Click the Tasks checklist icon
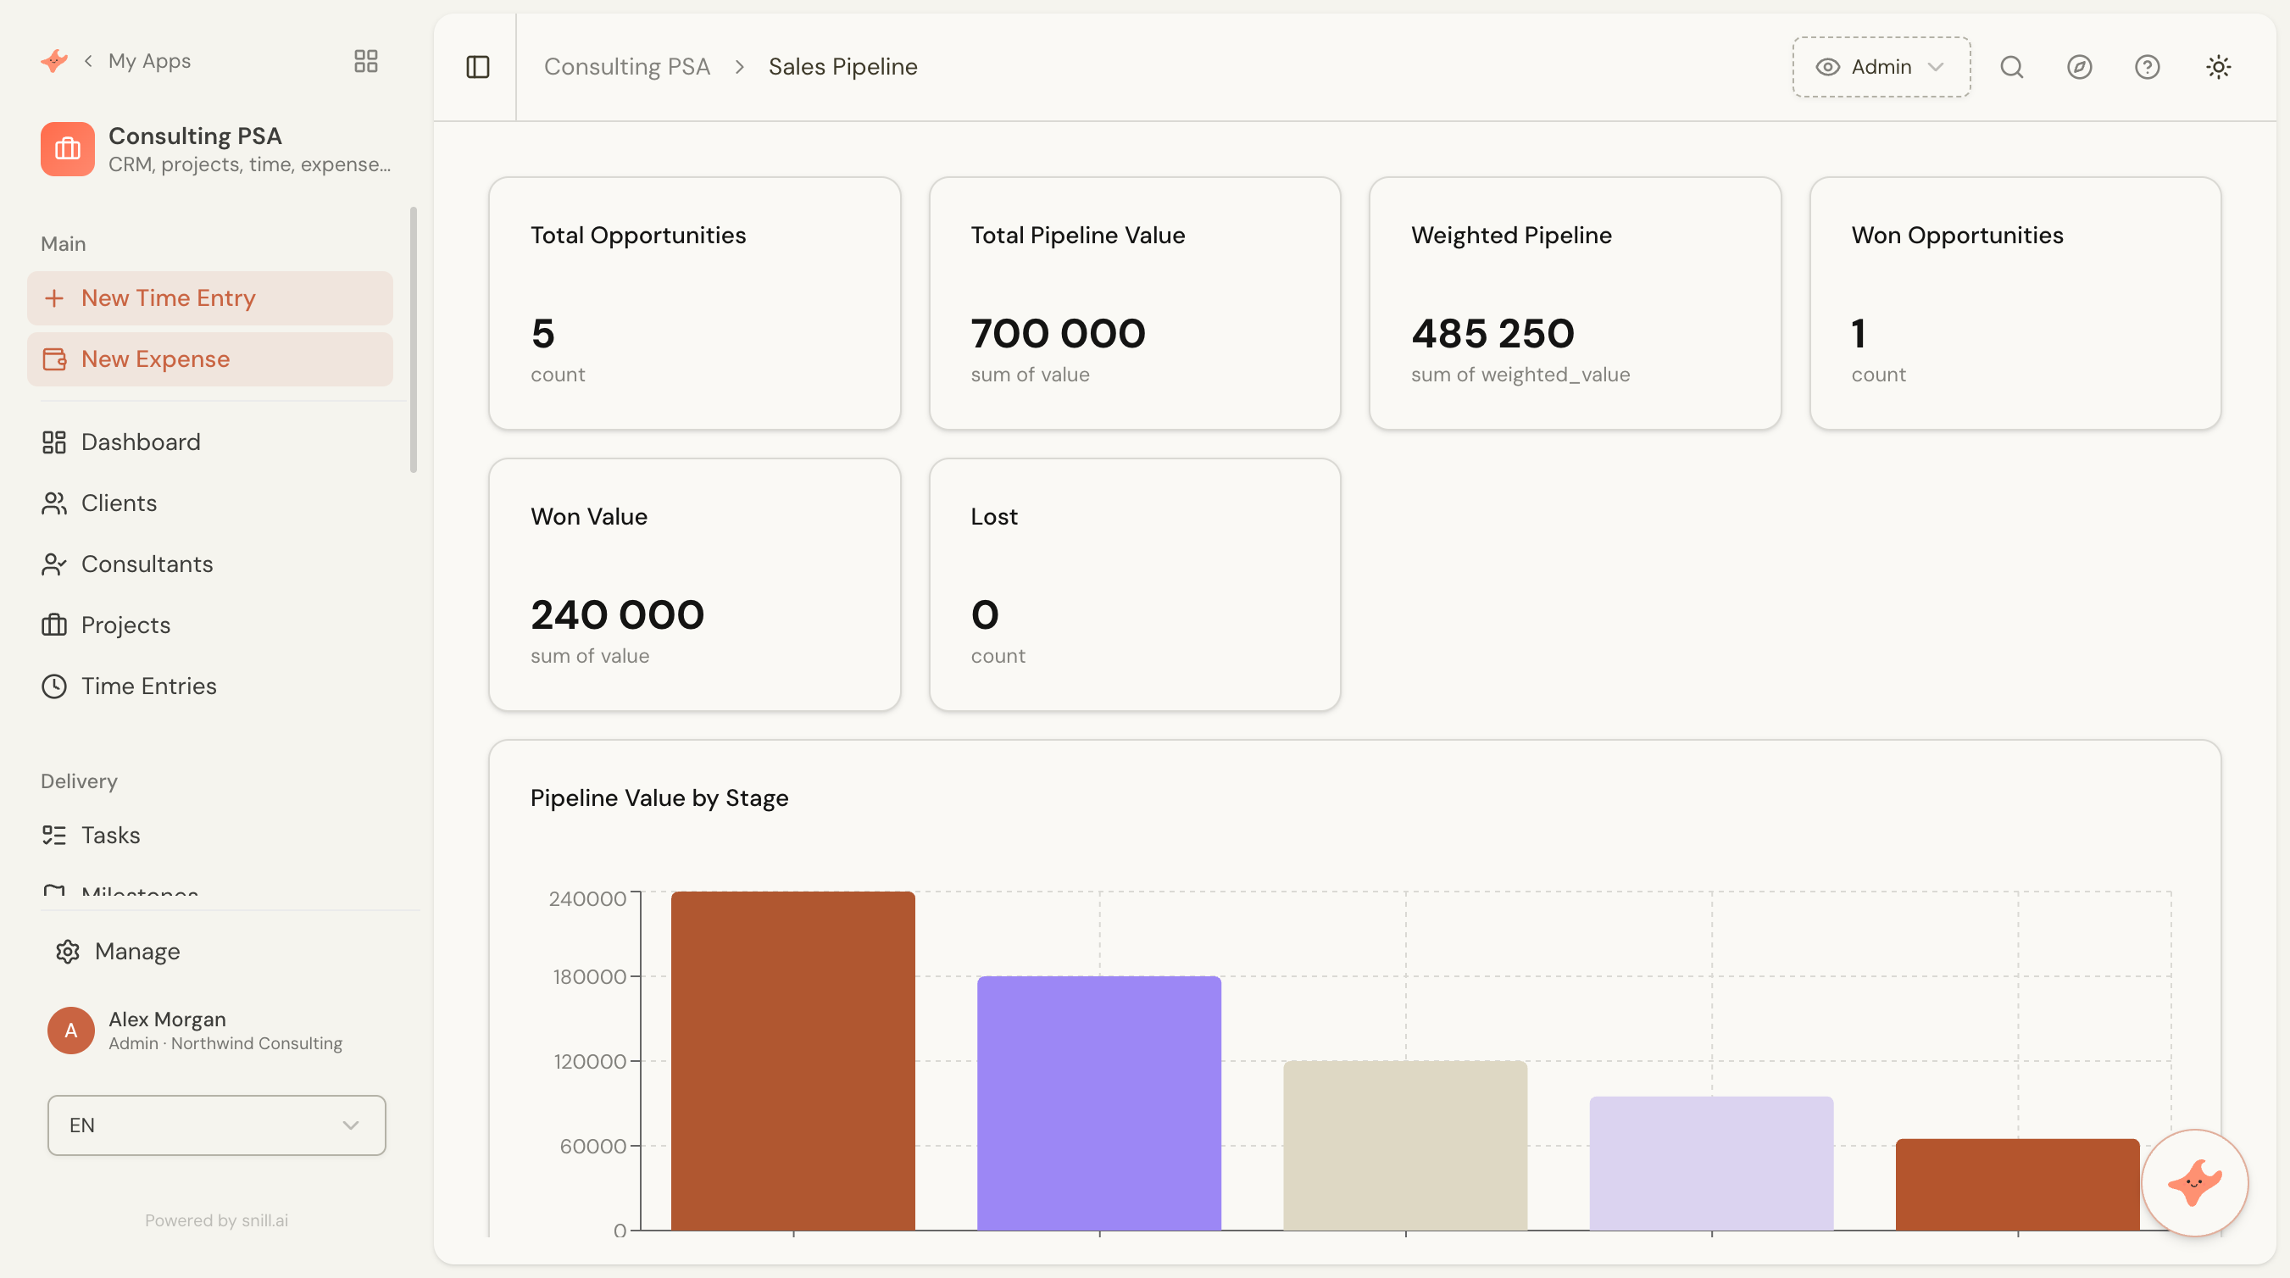Viewport: 2290px width, 1278px height. point(54,836)
